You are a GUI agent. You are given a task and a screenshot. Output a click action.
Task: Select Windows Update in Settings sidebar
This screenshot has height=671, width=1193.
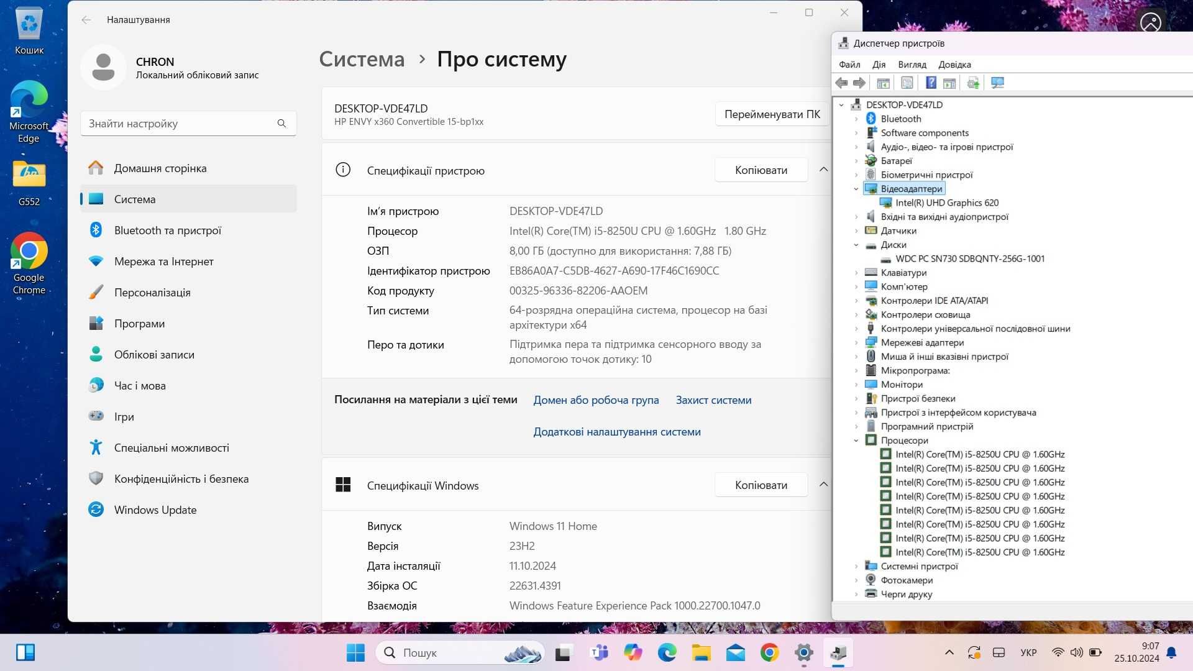[x=188, y=509]
